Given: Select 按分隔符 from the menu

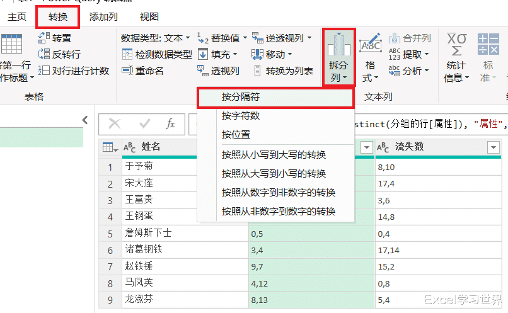Looking at the screenshot, I should click(275, 97).
